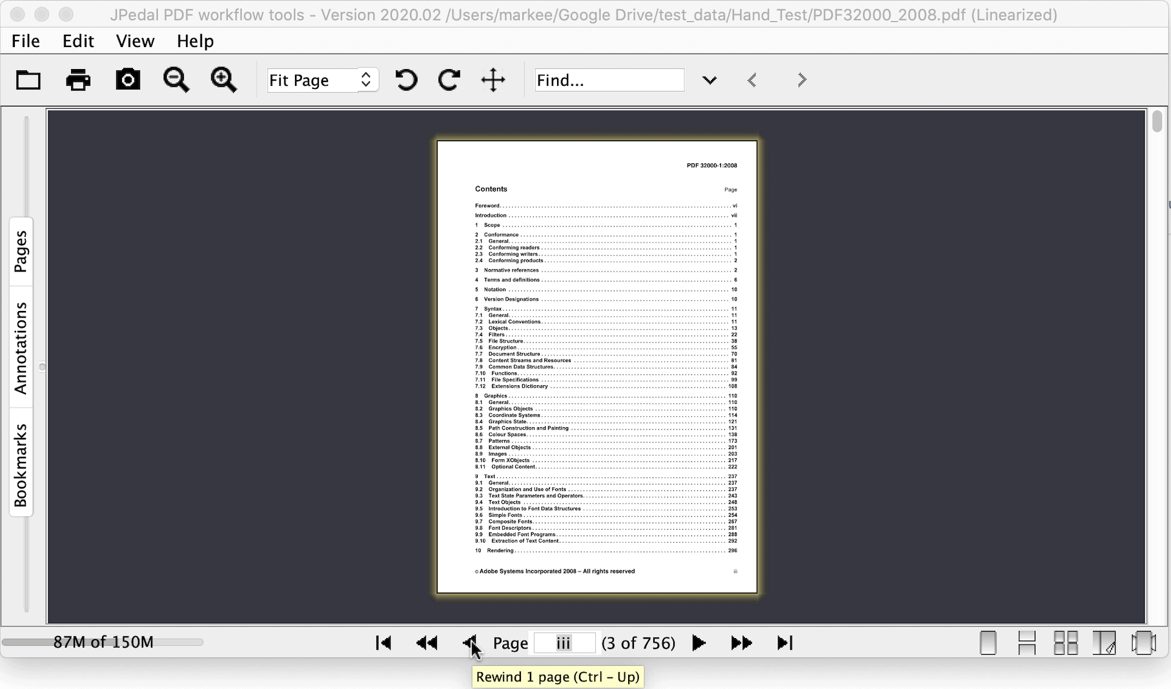Take a snapshot with the camera icon
The width and height of the screenshot is (1171, 689).
128,79
